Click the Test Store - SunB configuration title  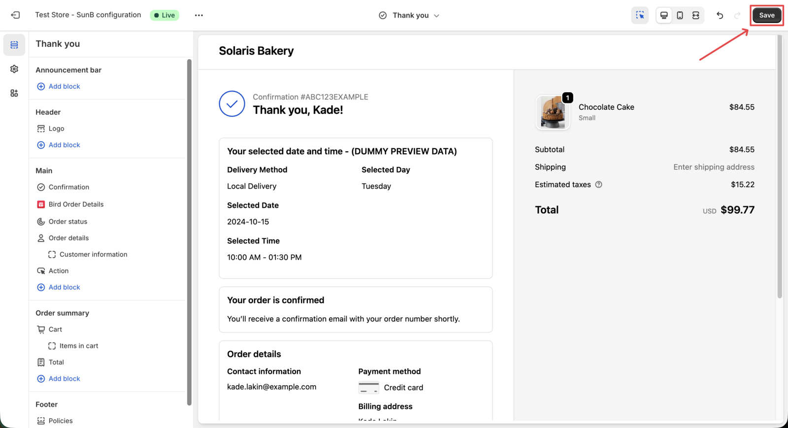tap(88, 15)
